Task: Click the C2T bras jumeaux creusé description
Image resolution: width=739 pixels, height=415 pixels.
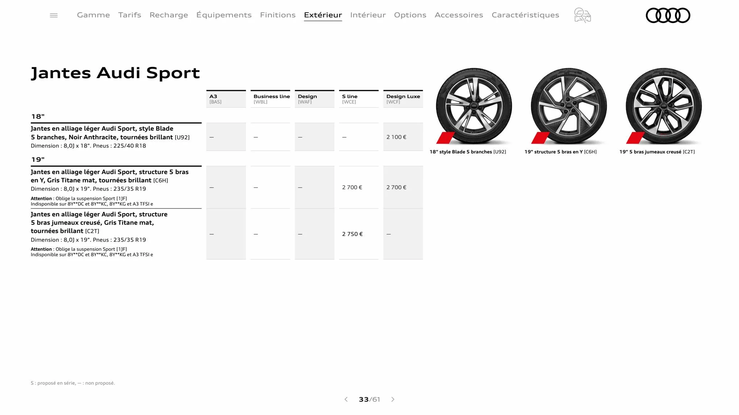Action: click(99, 223)
